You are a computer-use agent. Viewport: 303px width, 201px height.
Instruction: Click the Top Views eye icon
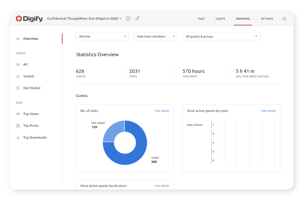coord(18,114)
